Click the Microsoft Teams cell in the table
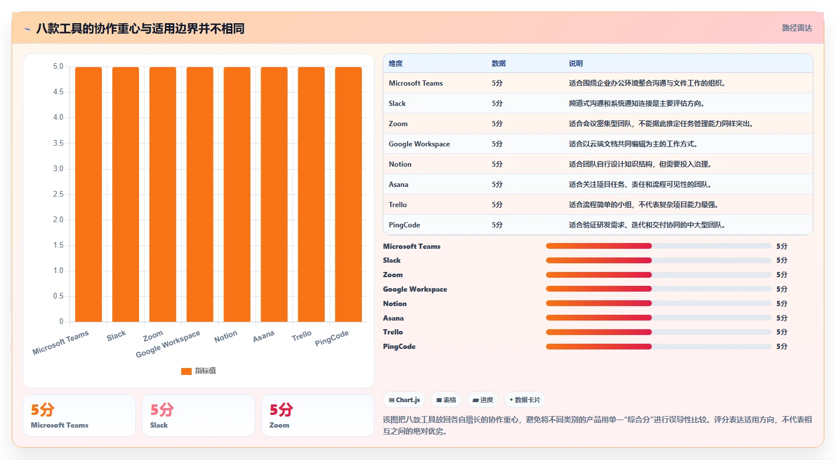This screenshot has height=460, width=836. 416,83
